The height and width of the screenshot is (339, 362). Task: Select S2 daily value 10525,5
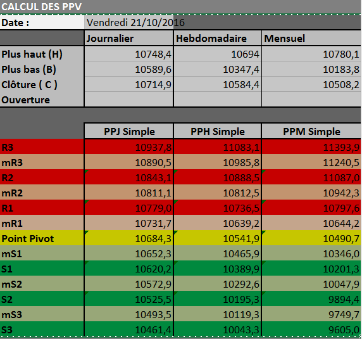(129, 299)
